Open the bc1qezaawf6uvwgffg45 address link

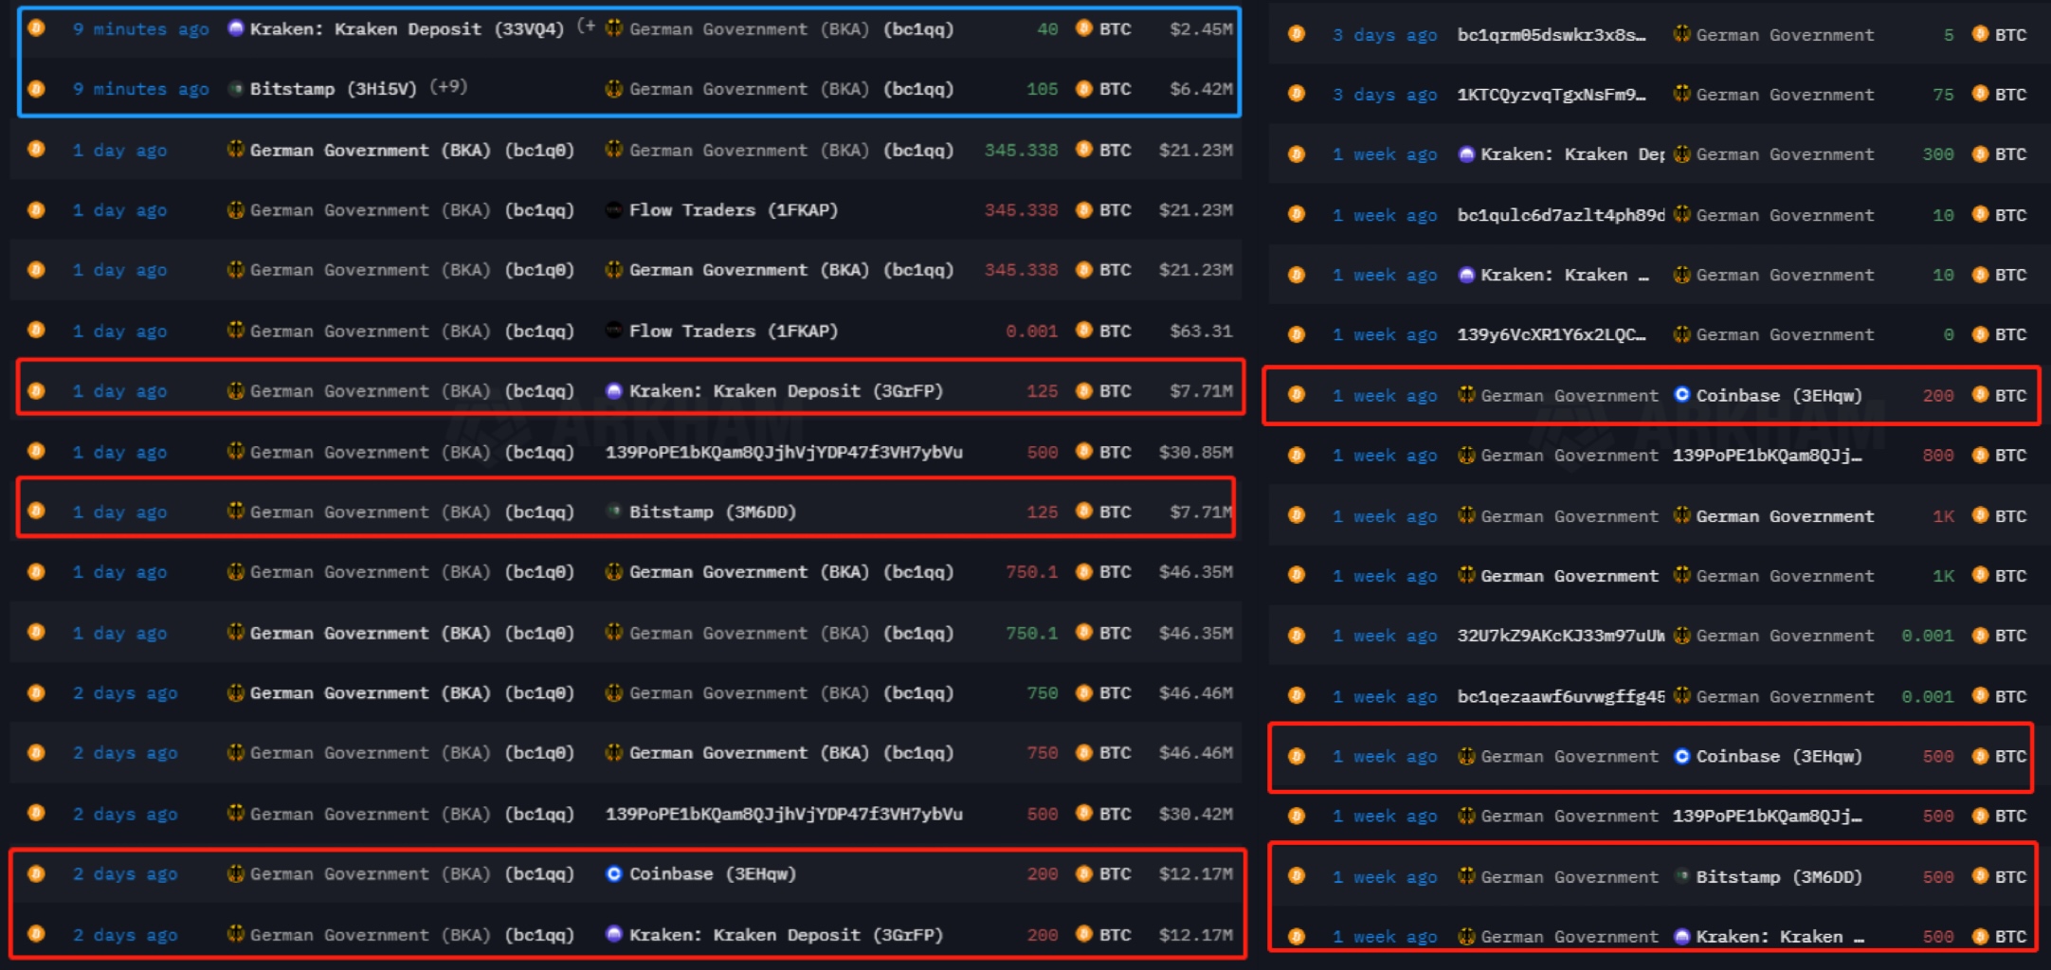coord(1561,697)
